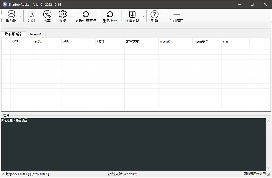Open the 服务器 (Servers) toolbar button
This screenshot has width=272, height=178.
click(x=11, y=16)
